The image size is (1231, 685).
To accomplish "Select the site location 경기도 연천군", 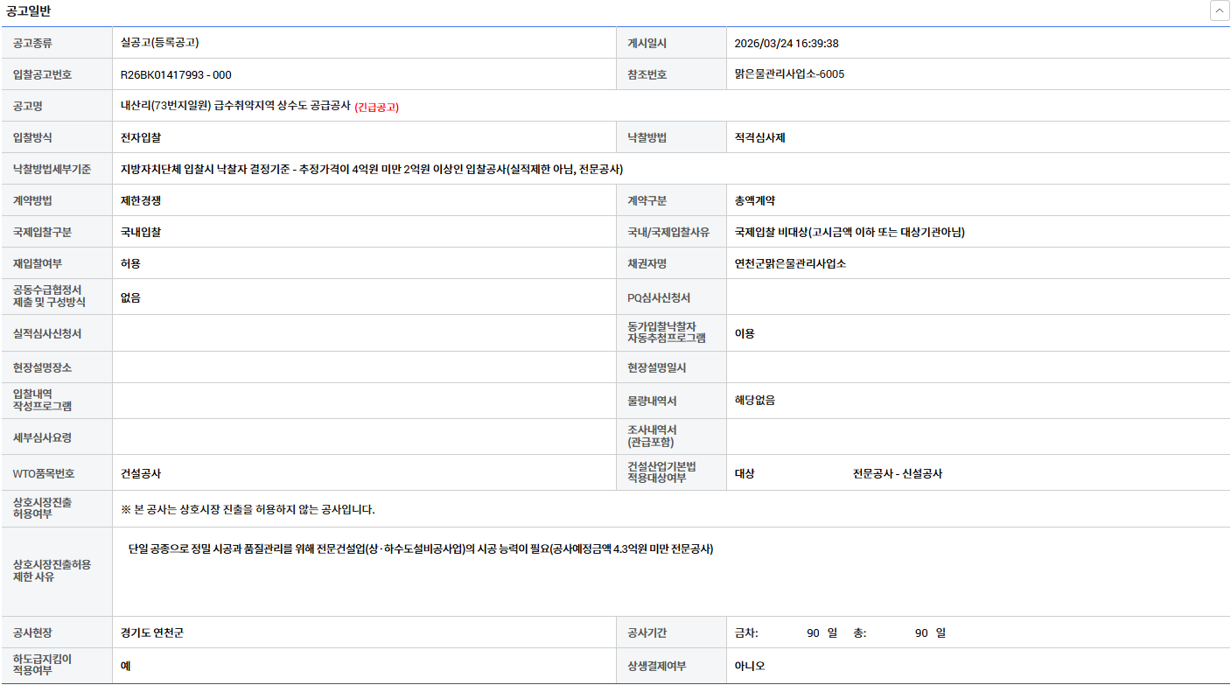I will [x=152, y=633].
